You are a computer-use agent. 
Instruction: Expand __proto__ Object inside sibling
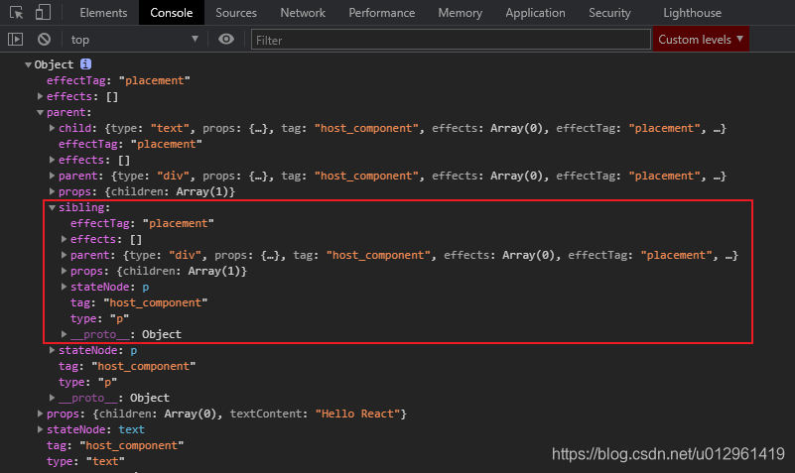pos(64,334)
